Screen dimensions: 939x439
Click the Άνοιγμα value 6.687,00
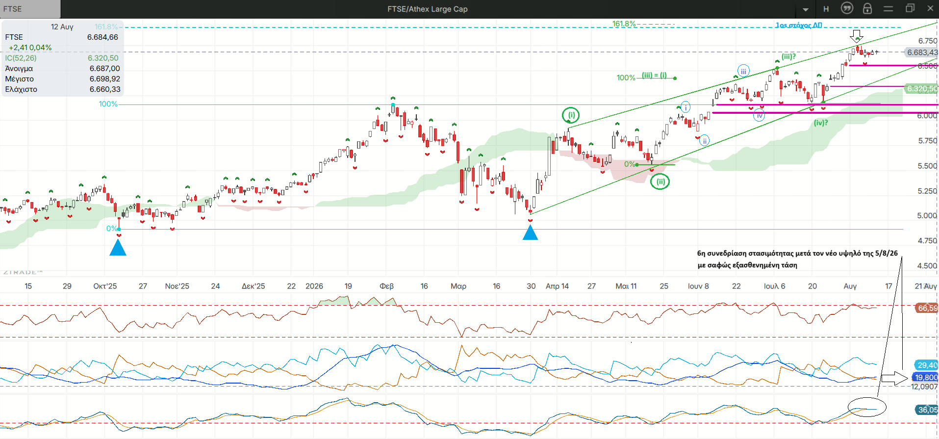(x=104, y=69)
